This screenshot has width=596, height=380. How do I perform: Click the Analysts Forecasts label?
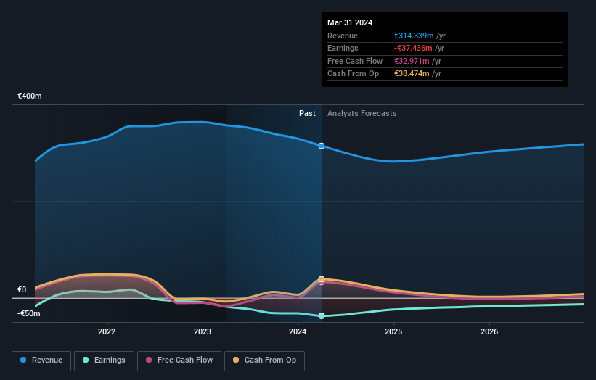coord(362,113)
